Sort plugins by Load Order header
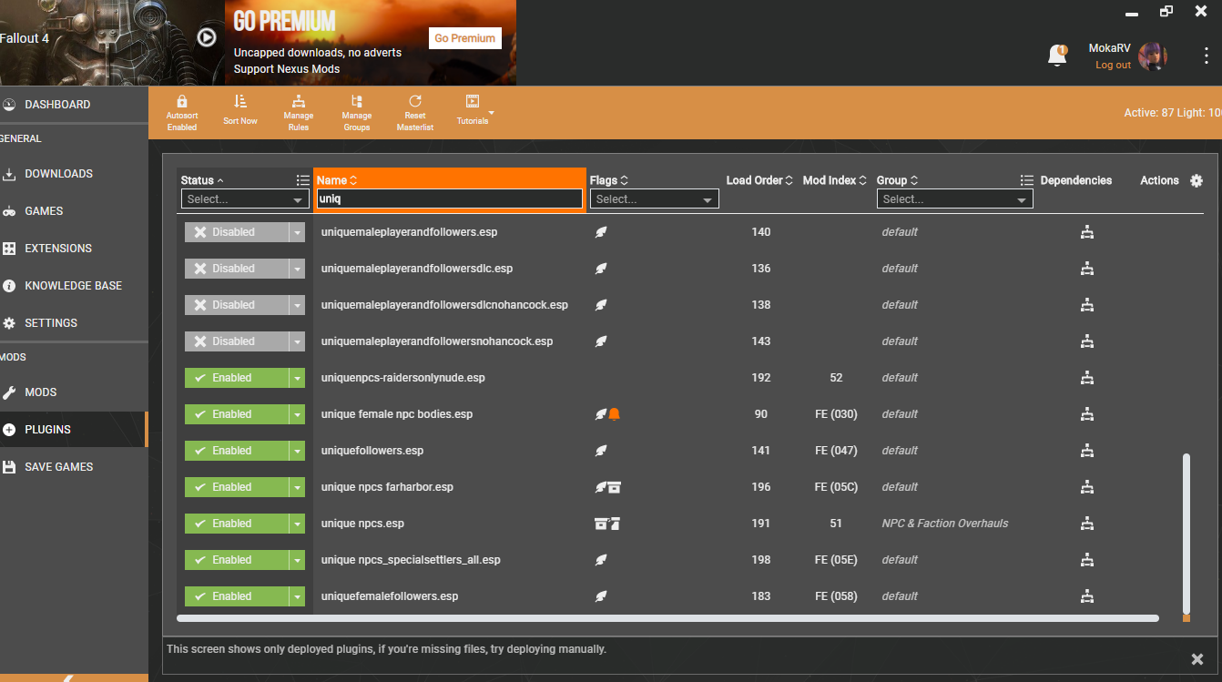This screenshot has width=1222, height=682. tap(759, 180)
